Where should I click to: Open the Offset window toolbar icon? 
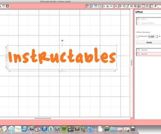click(140, 6)
